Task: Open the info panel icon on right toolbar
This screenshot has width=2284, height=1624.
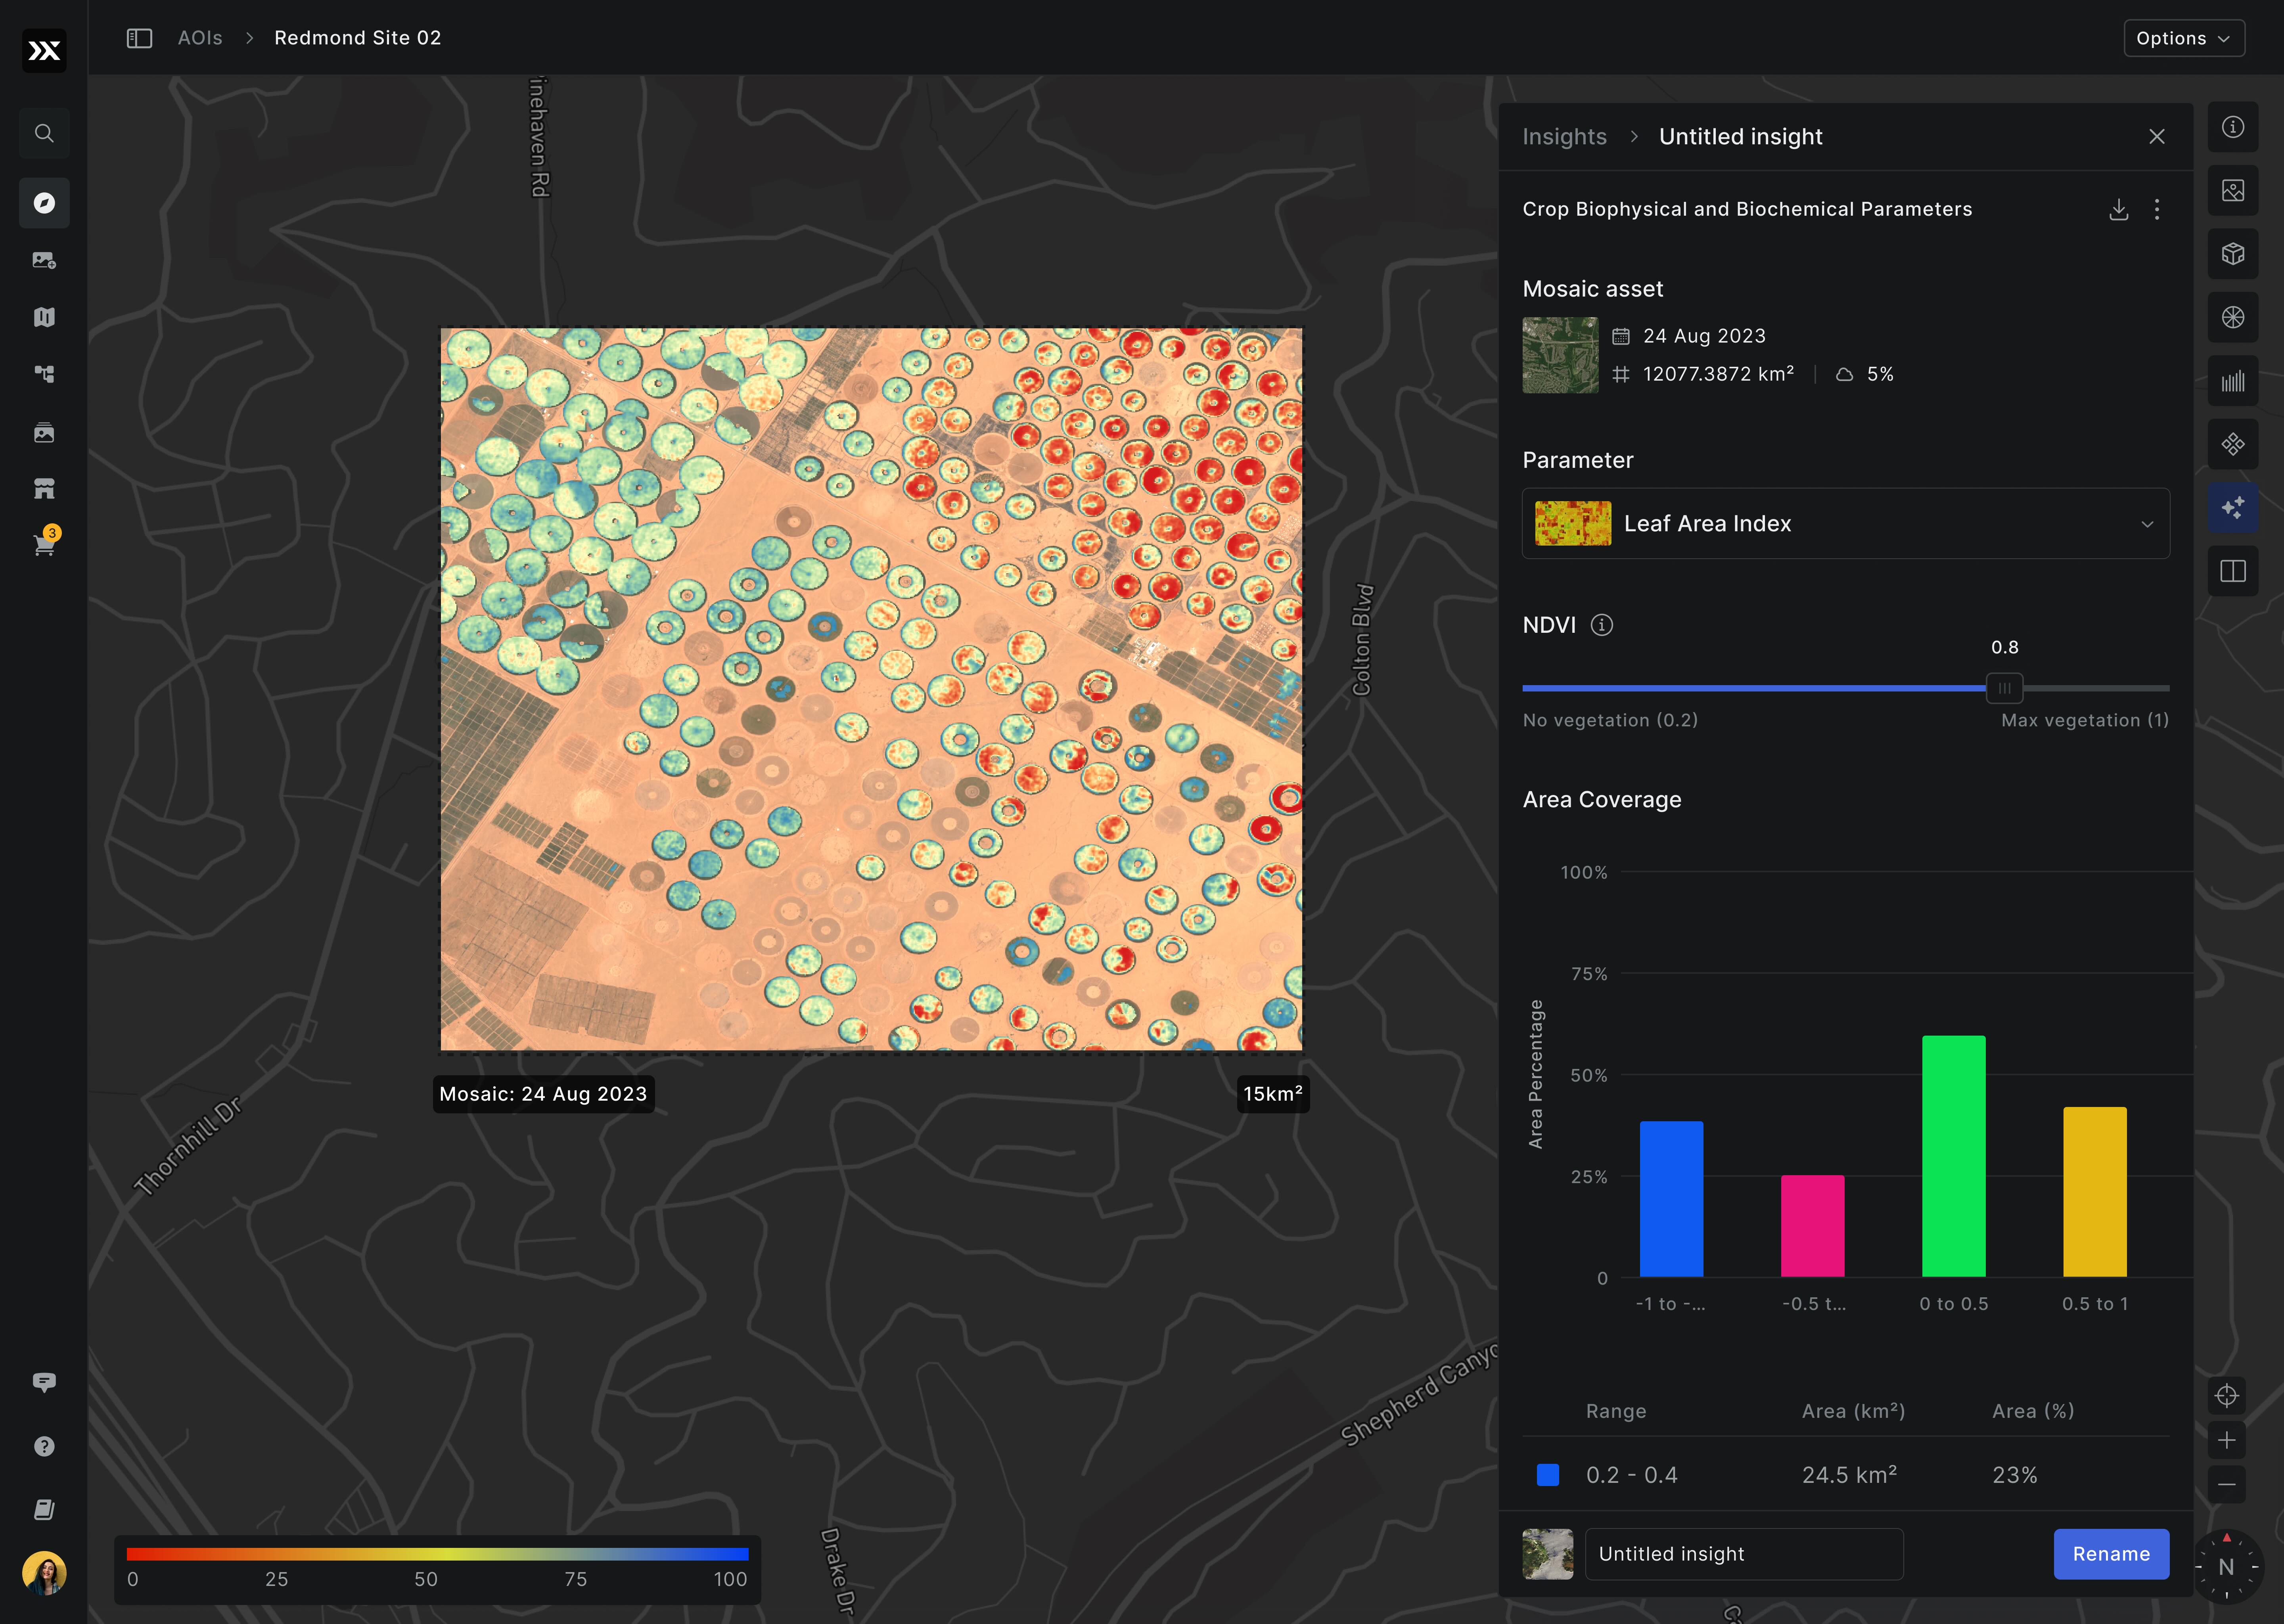Action: click(2233, 127)
